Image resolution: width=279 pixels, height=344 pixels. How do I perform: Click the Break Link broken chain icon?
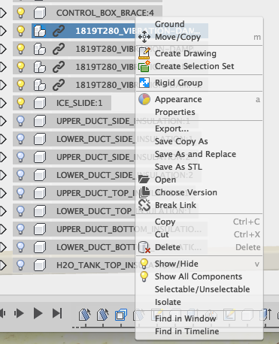tap(144, 205)
